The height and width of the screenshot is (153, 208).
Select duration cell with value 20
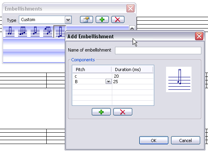133,76
